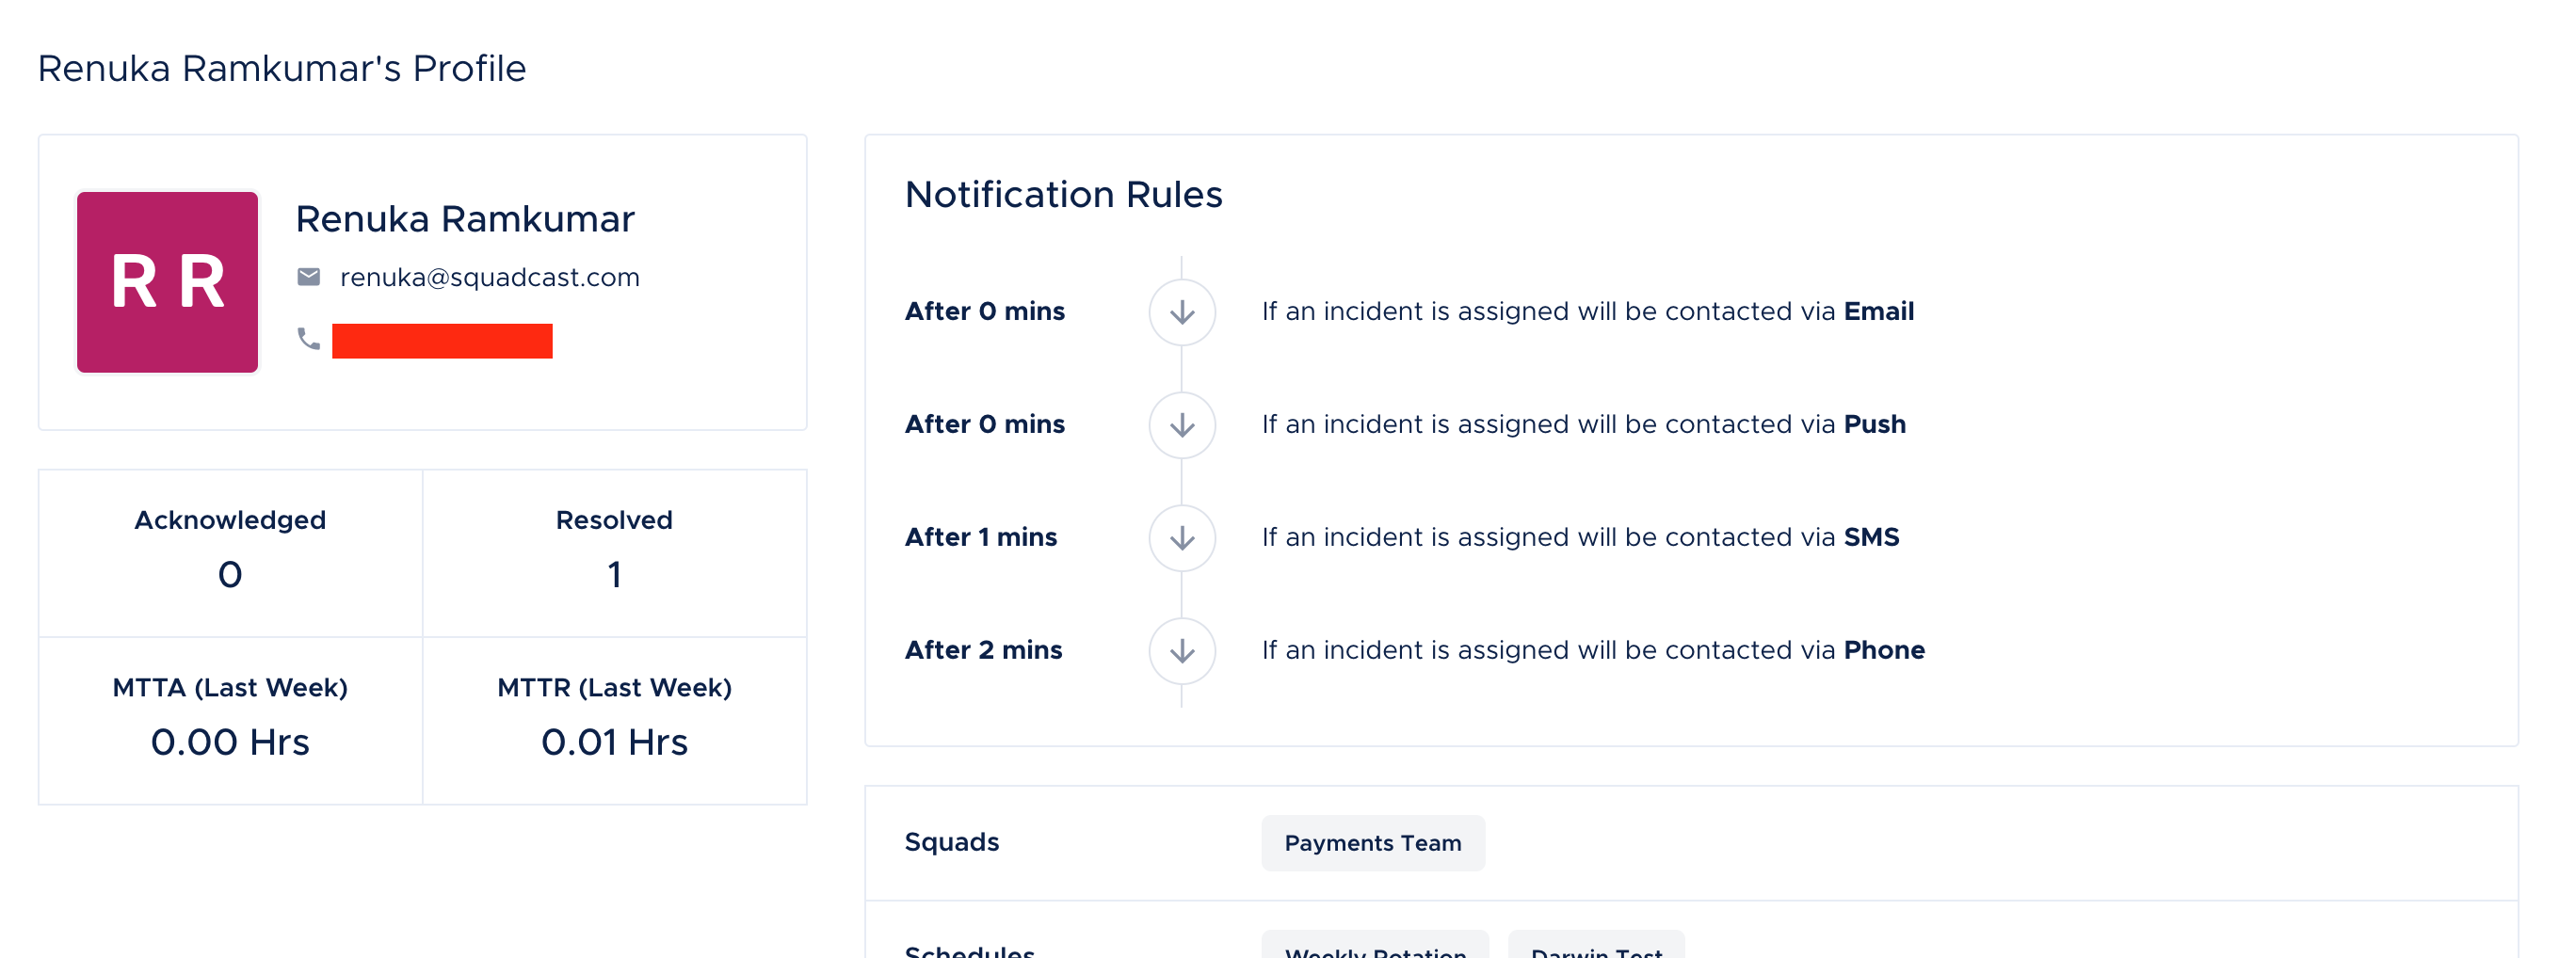
Task: Click the renuka@squadcast.com email address
Action: (490, 277)
